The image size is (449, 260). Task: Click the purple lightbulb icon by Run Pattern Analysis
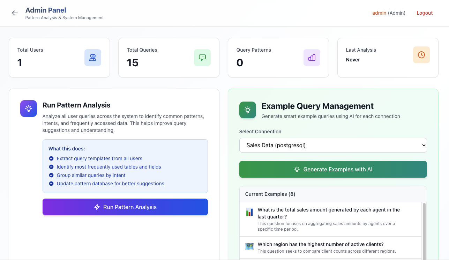point(29,109)
